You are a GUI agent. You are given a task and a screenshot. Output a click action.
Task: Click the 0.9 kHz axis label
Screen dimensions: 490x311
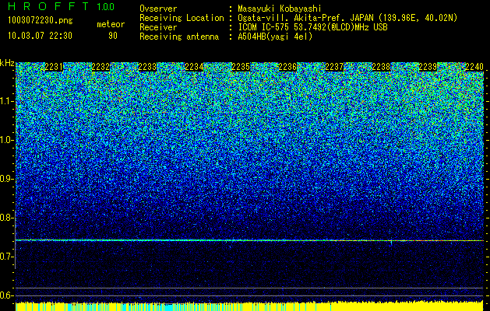pos(6,179)
